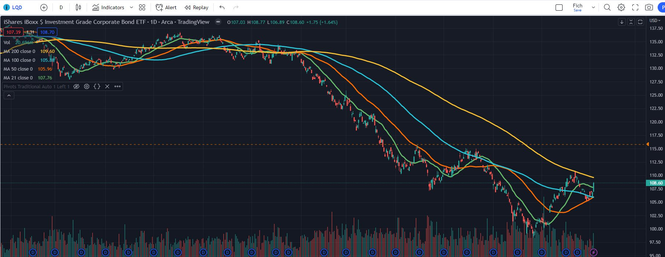Select the MA 100 close 0 legend
The height and width of the screenshot is (257, 665).
click(x=19, y=60)
